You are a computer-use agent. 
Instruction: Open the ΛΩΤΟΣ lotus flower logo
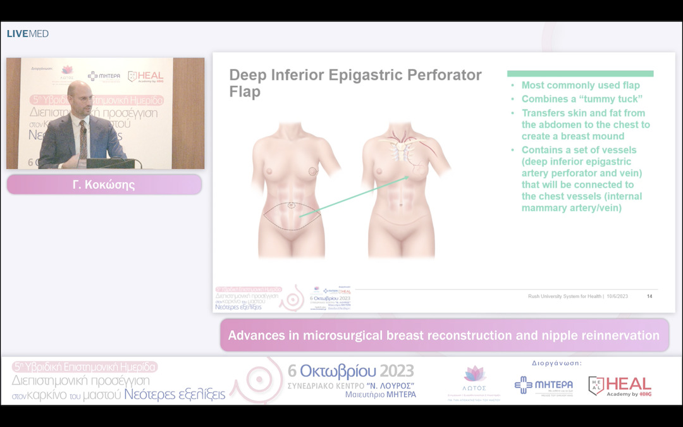[x=476, y=380]
